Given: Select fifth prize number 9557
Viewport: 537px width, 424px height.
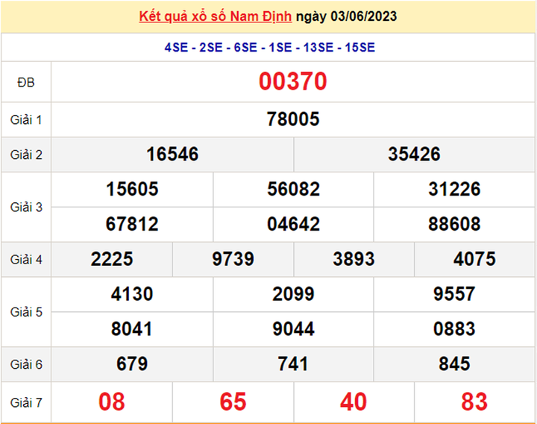Looking at the screenshot, I should tap(454, 294).
